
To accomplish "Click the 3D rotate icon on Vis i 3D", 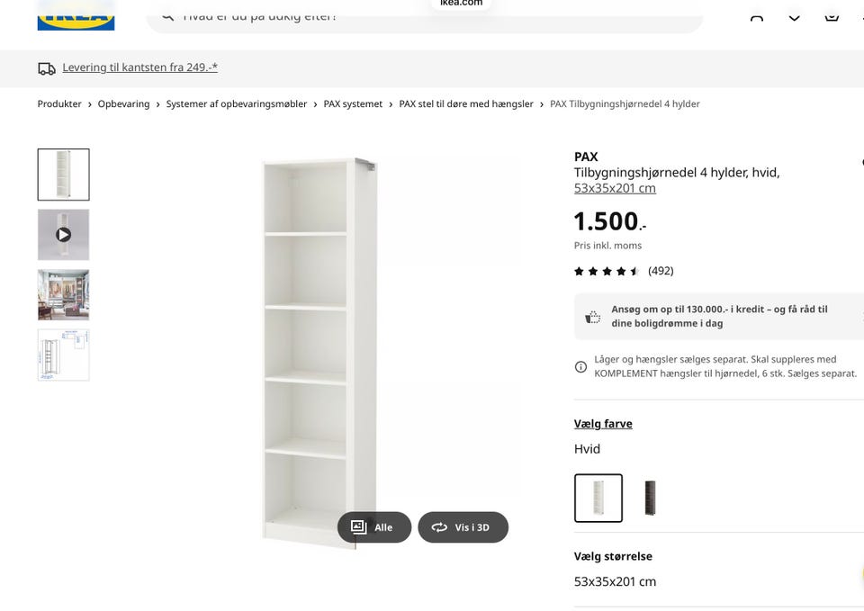I will (x=439, y=527).
